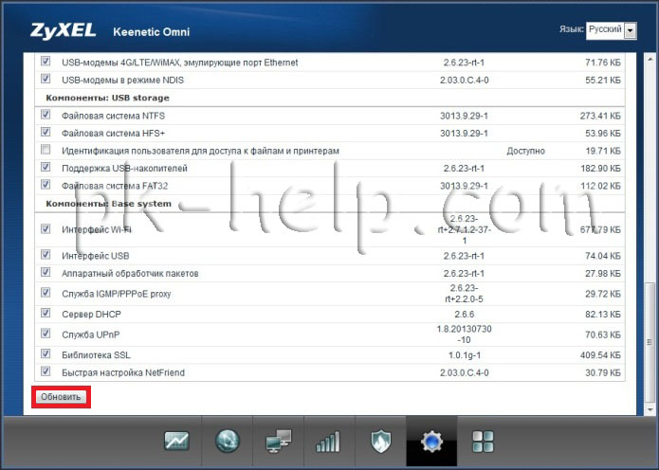Click the Быстрая настройка NetFriend label
The image size is (659, 470).
(x=123, y=373)
